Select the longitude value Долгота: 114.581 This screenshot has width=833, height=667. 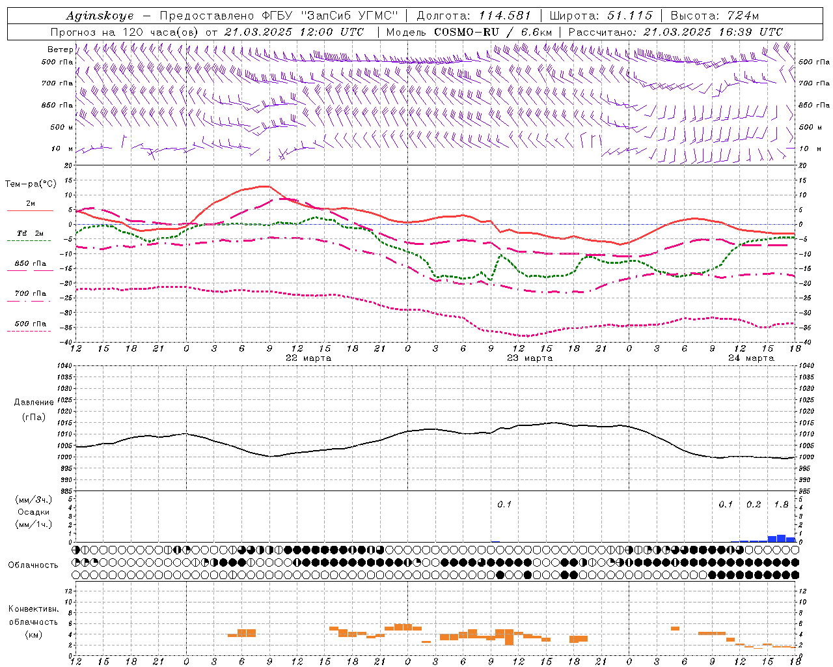[x=474, y=16]
